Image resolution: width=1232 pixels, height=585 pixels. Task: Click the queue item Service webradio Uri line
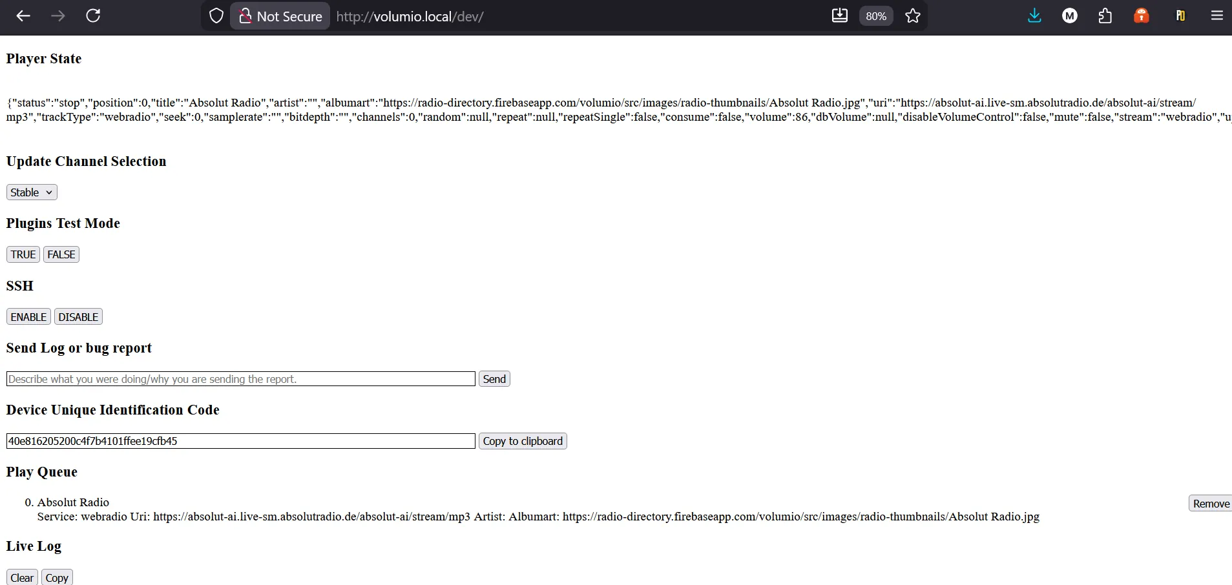click(538, 517)
